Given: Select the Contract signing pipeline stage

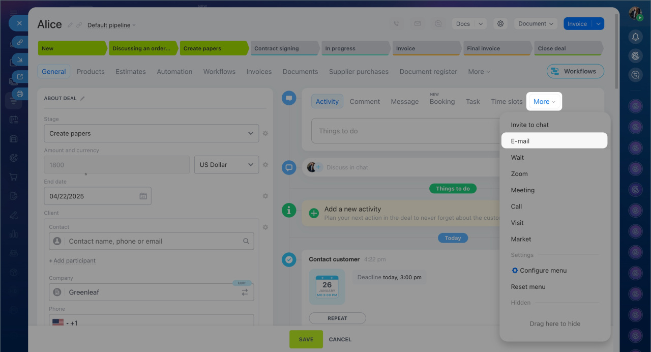Looking at the screenshot, I should pos(285,48).
